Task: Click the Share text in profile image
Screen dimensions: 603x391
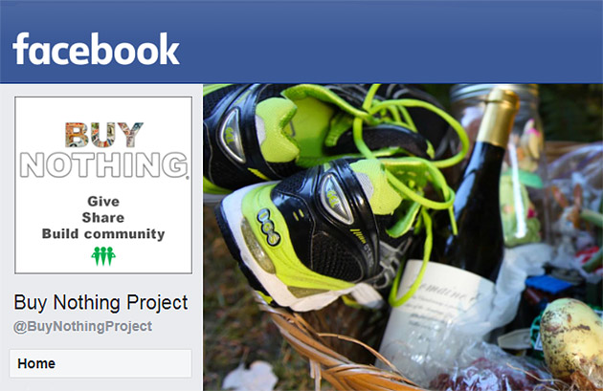Action: tap(103, 217)
